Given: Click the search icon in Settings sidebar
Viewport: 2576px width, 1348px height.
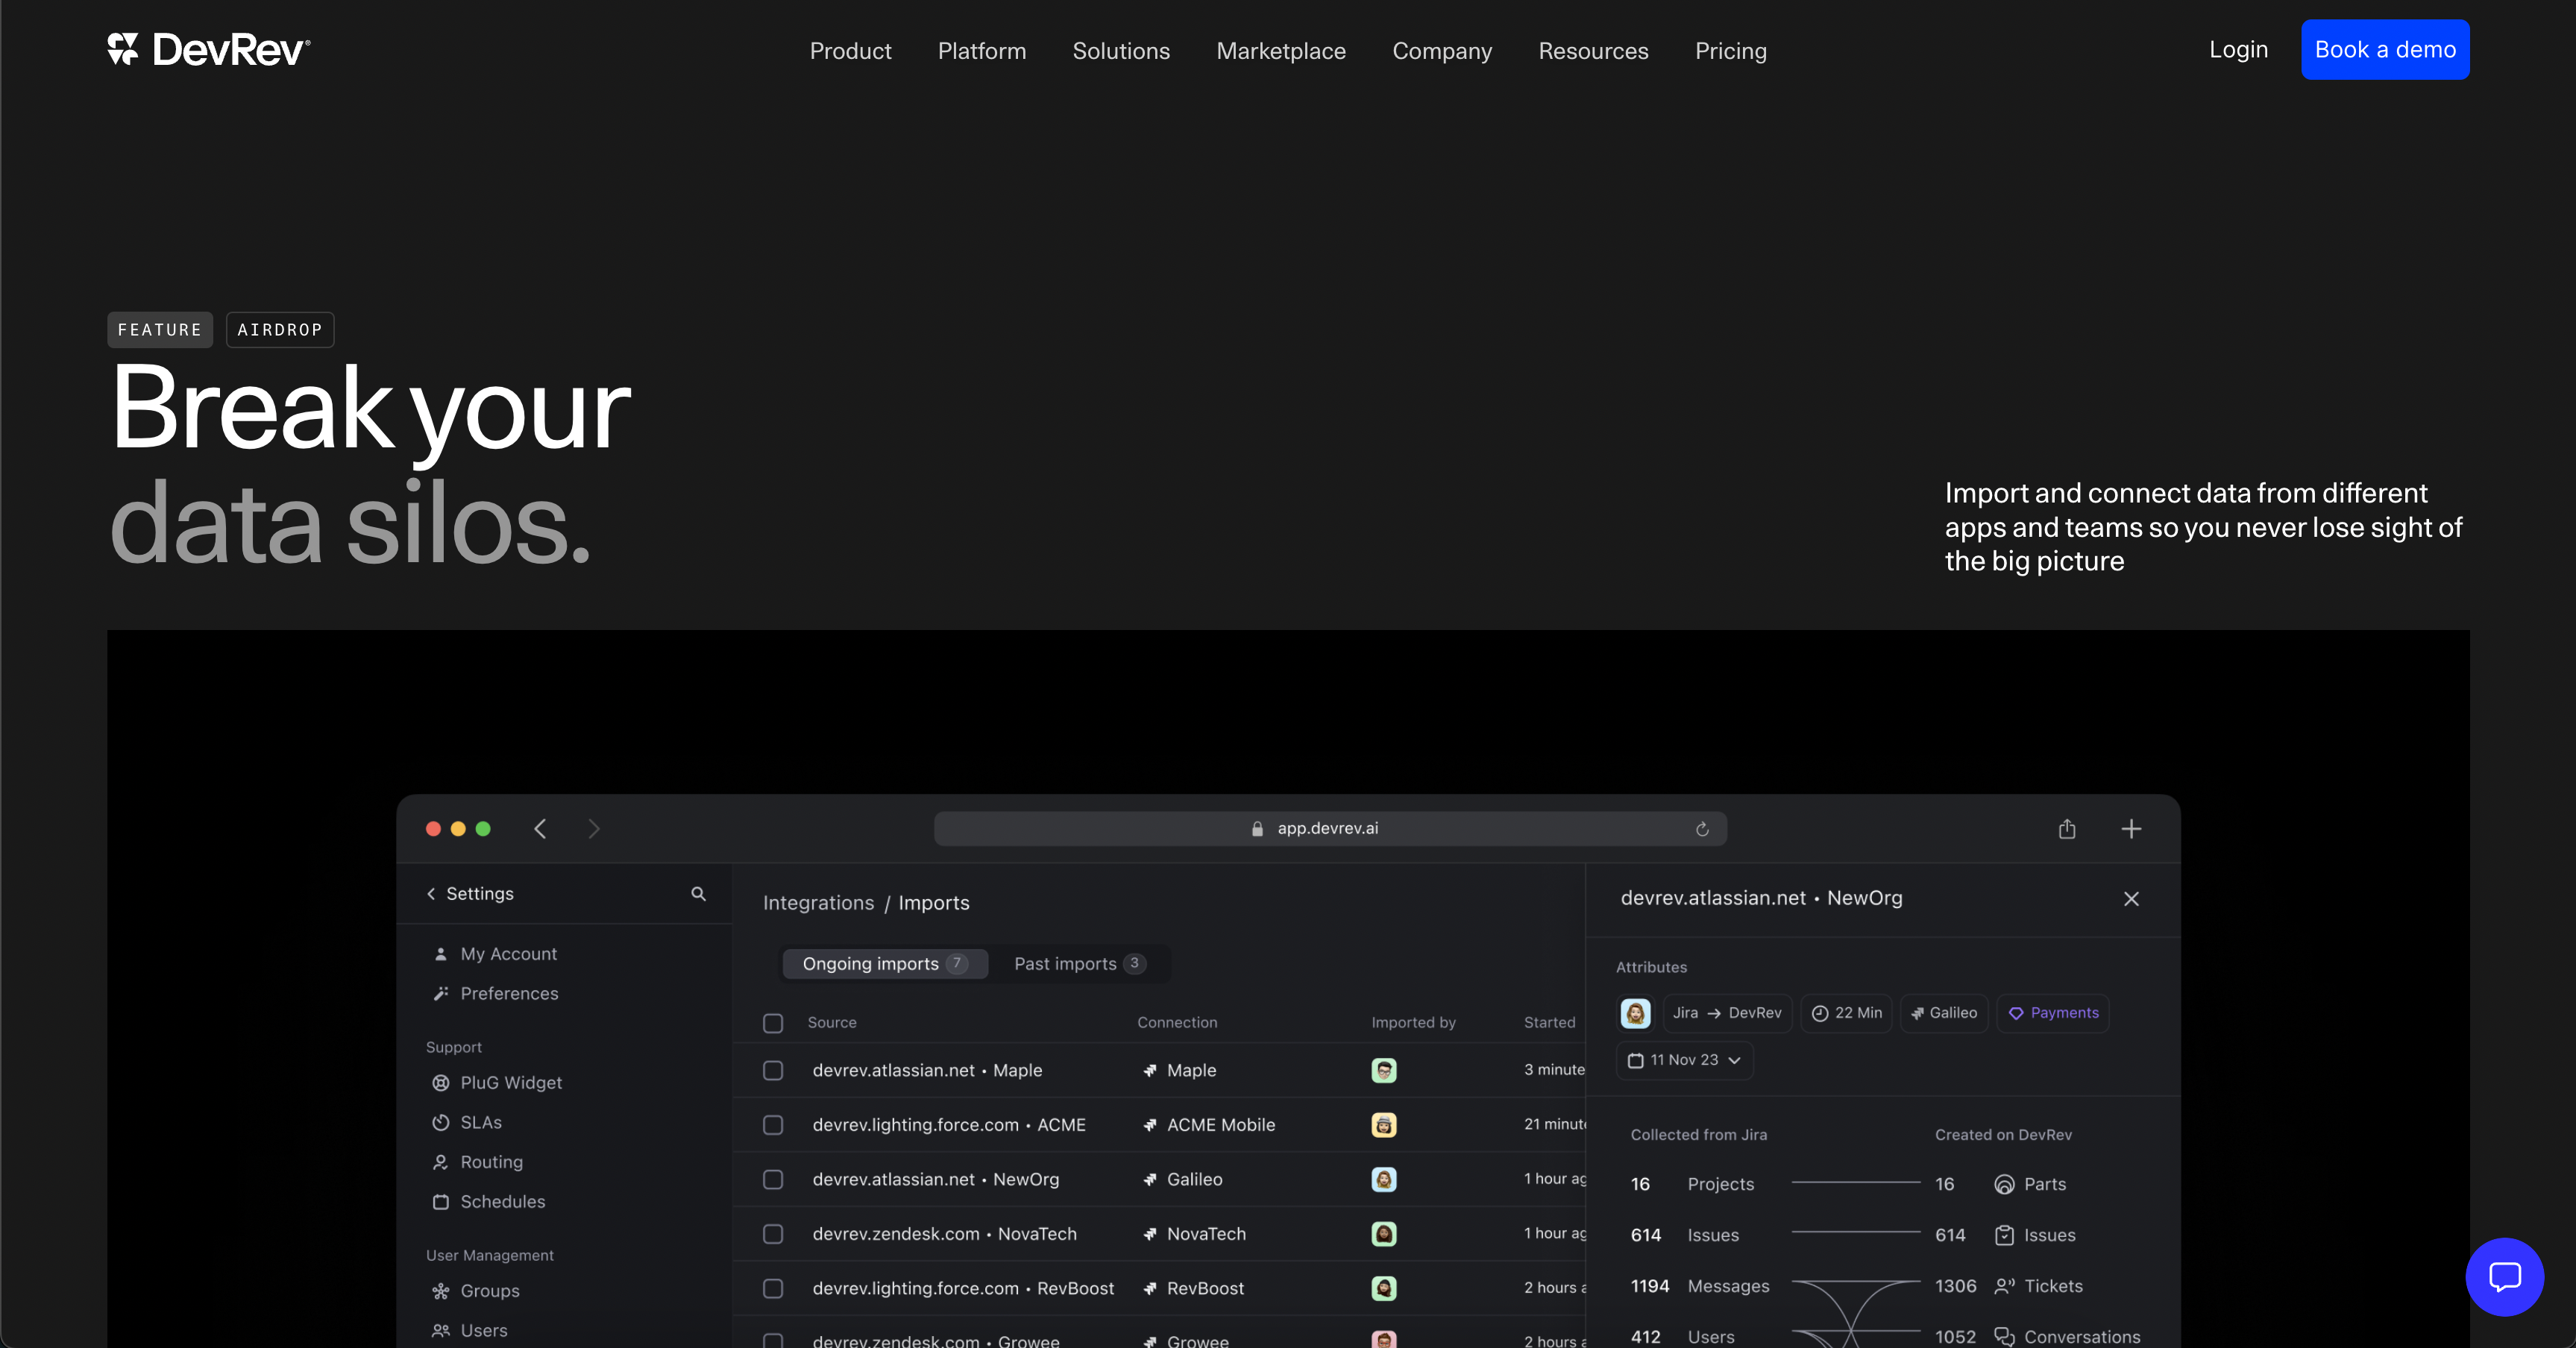Looking at the screenshot, I should coord(698,893).
